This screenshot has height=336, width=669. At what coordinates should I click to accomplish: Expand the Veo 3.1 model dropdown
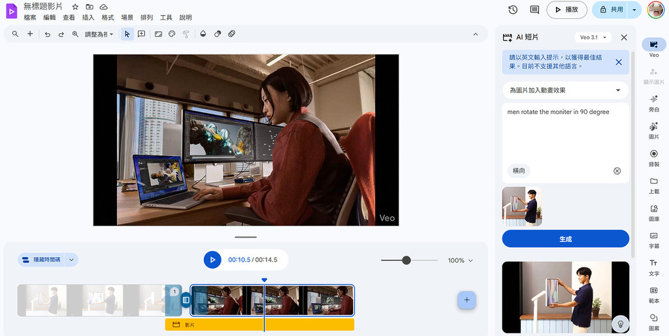594,38
